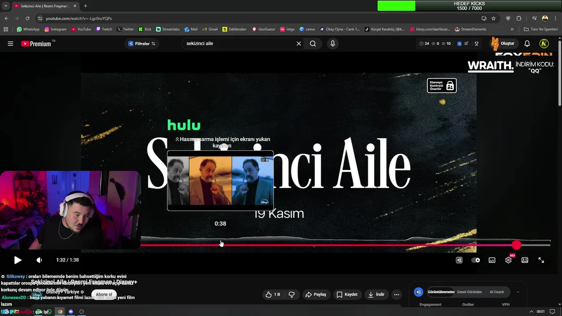Like the video with thumbs up
This screenshot has height=316, width=562.
click(273, 294)
